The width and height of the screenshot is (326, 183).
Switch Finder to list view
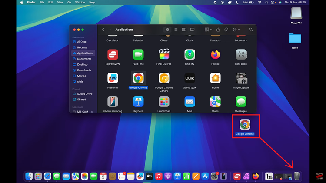pyautogui.click(x=176, y=30)
